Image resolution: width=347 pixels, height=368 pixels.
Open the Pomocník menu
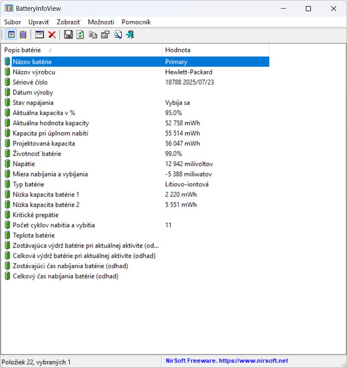pyautogui.click(x=136, y=22)
